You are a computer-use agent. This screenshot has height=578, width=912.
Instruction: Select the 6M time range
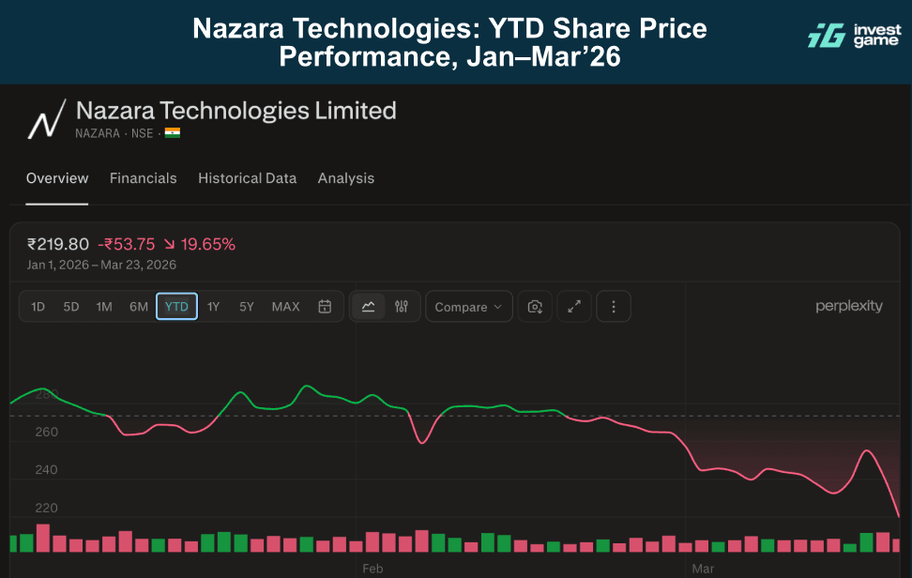139,307
